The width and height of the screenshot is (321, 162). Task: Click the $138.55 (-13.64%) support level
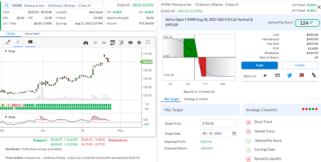(x=64, y=139)
